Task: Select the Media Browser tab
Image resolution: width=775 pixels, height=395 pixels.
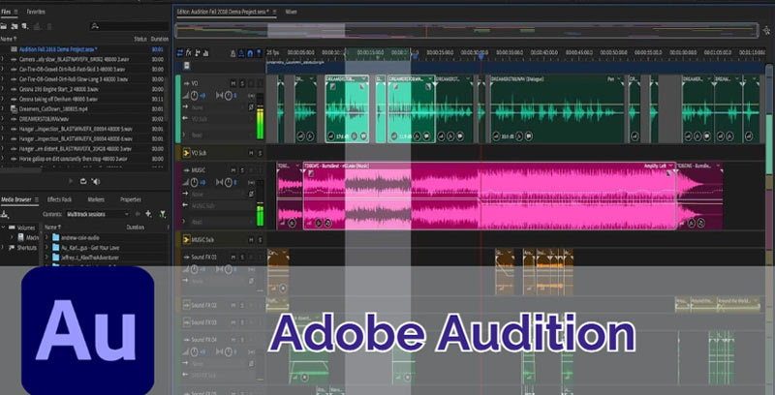Action: point(15,199)
